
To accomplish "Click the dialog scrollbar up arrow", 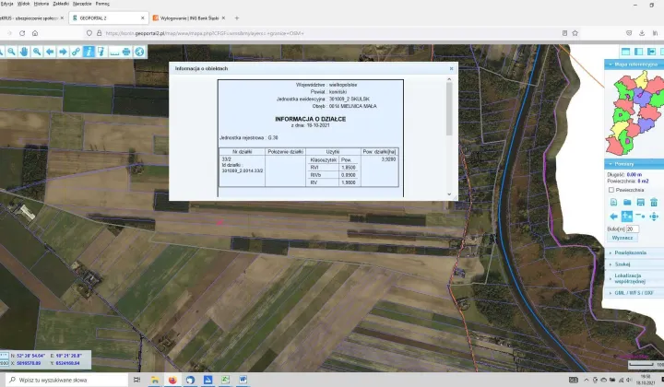I will click(449, 79).
